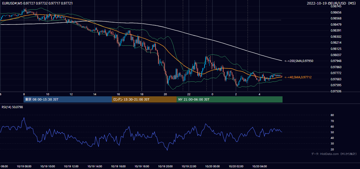Click the データ: HistData.com source credit
Screen dimensions: 360x169
click(x=334, y=154)
